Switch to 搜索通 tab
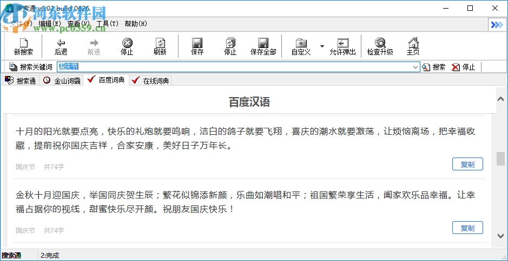 click(x=21, y=80)
